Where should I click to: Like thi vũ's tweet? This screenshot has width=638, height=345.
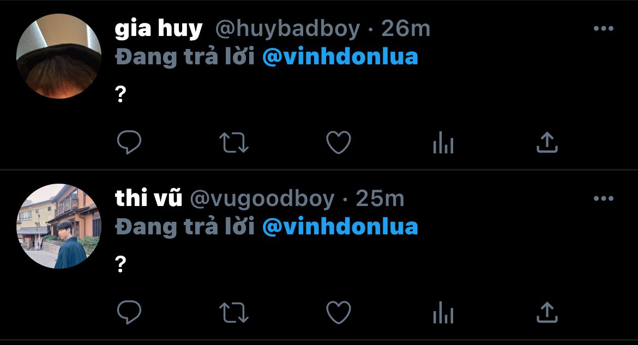[339, 312]
